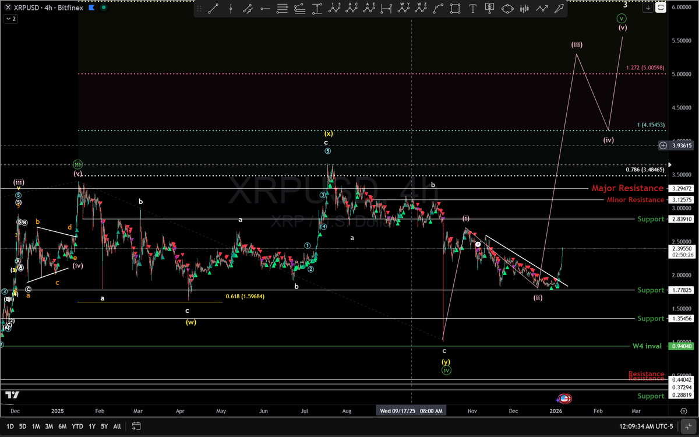
Task: Select the Arrow polyline tool
Action: point(542,9)
